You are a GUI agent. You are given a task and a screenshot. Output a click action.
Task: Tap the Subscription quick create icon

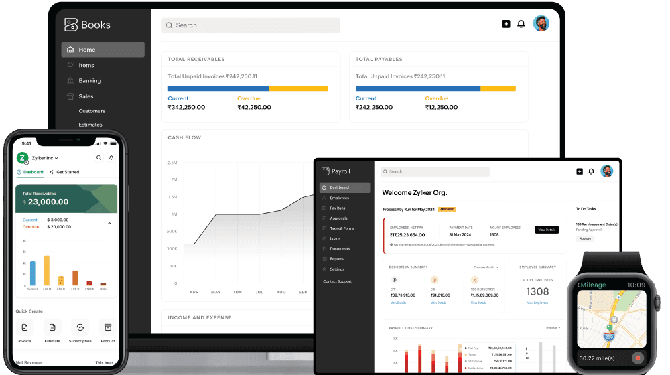[80, 327]
